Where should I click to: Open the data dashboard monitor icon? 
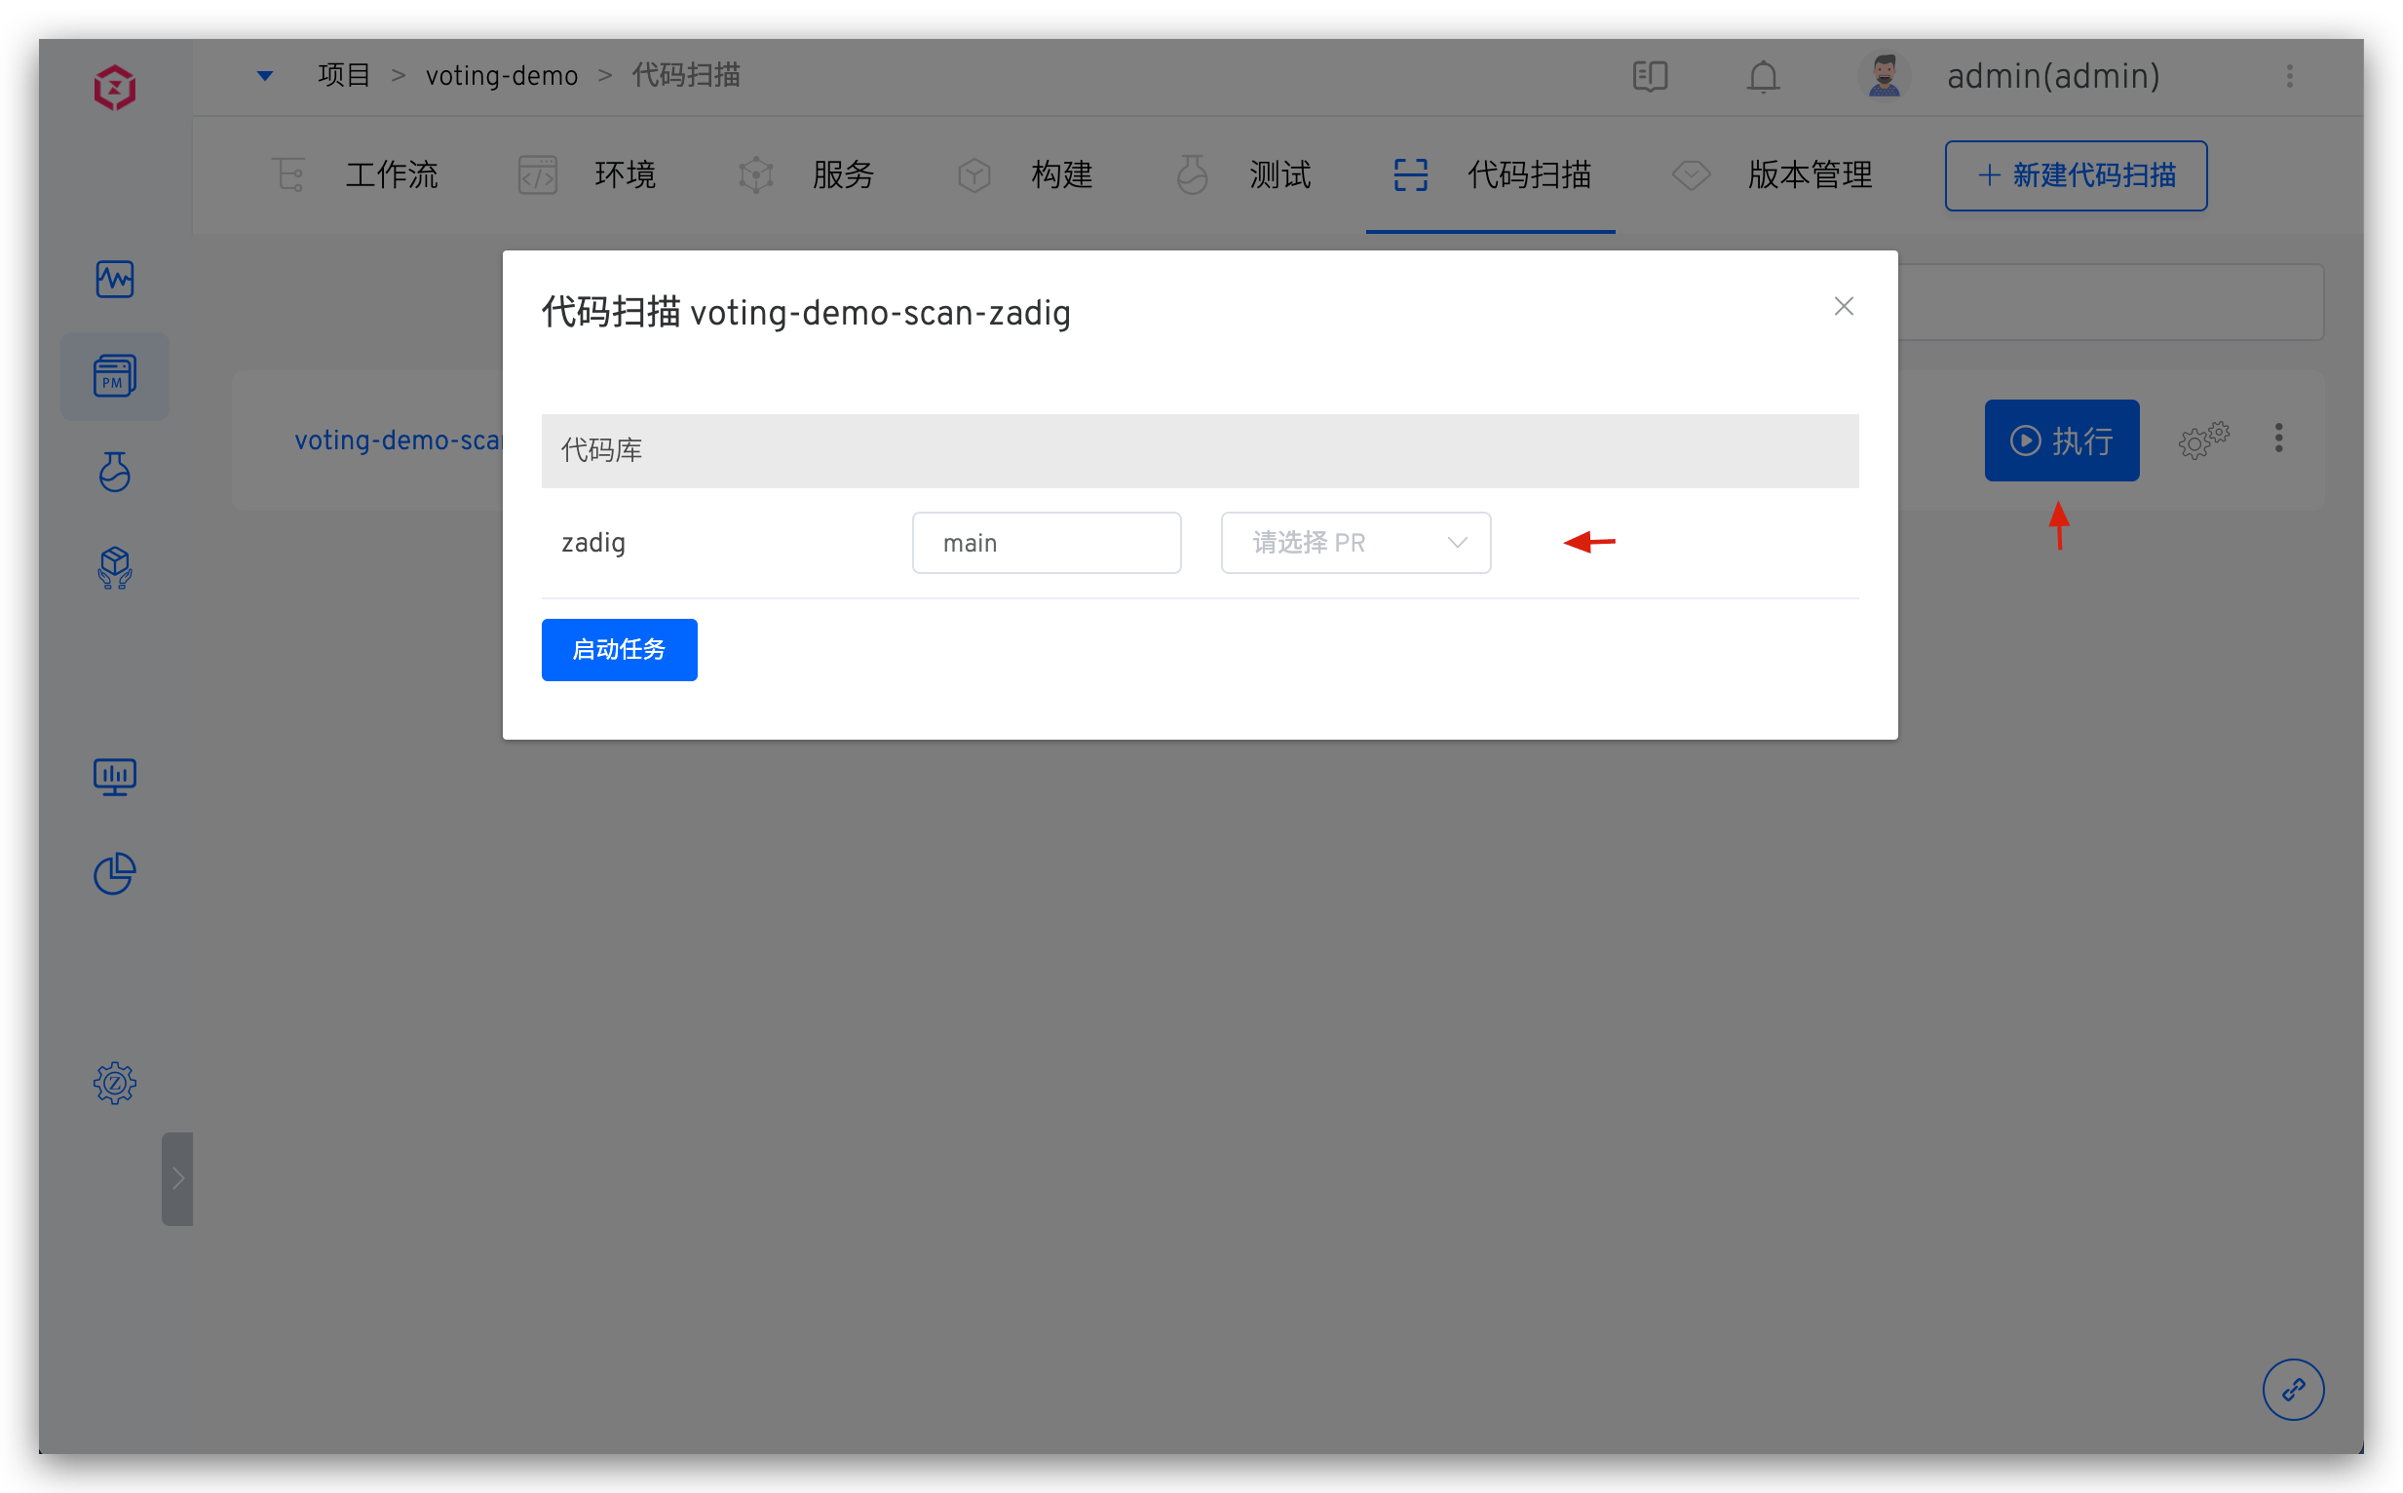point(115,777)
